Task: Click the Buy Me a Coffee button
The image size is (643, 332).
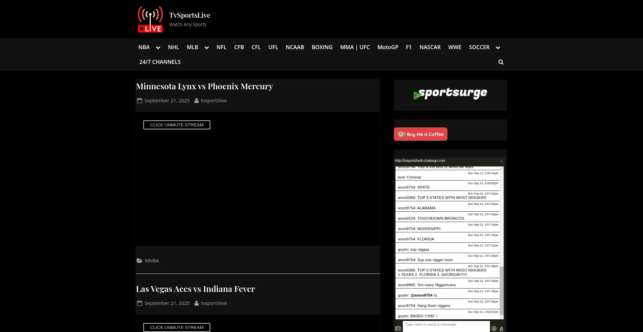Action: point(420,134)
